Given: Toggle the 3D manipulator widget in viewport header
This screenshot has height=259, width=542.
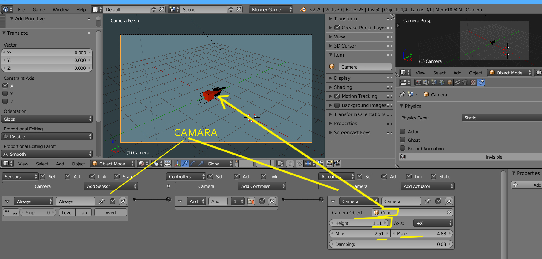Looking at the screenshot, I should coord(177,163).
